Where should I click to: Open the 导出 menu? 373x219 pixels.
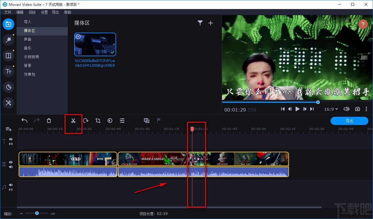point(55,12)
